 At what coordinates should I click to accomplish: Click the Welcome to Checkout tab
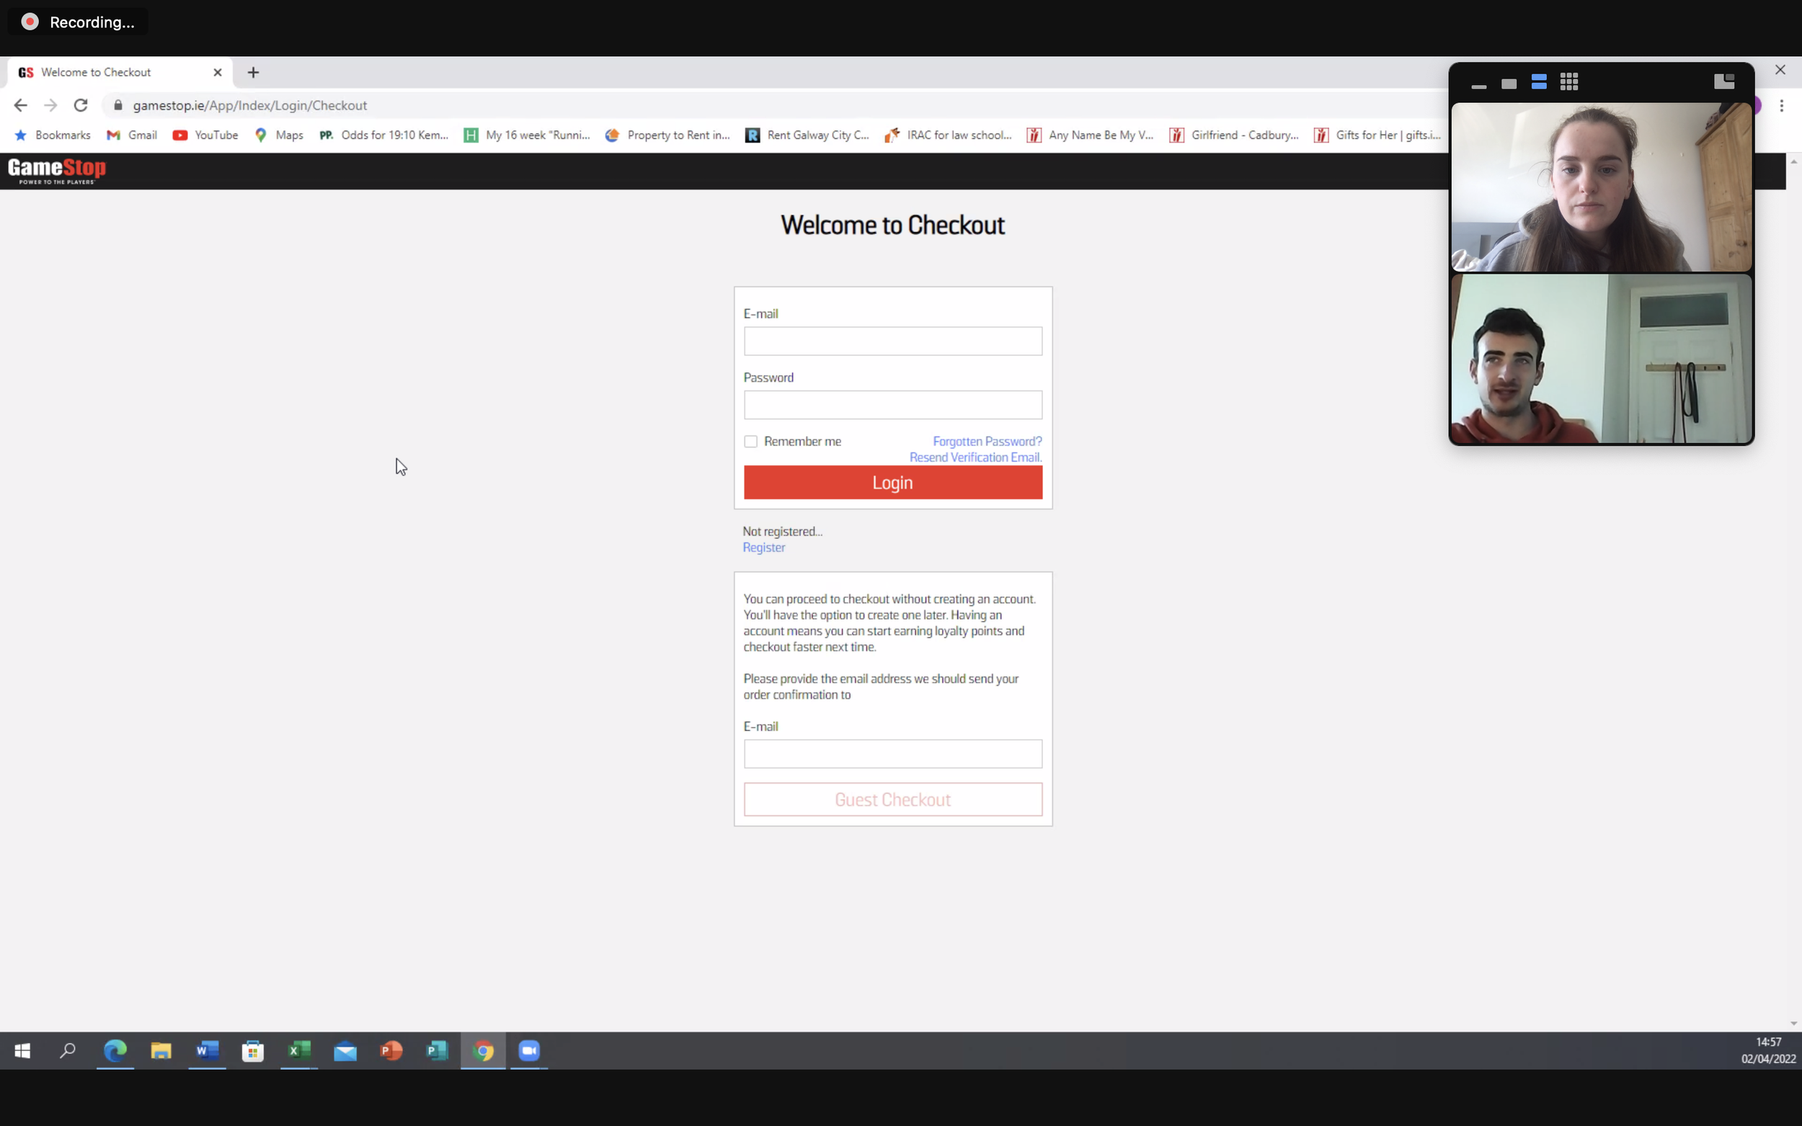tap(119, 72)
